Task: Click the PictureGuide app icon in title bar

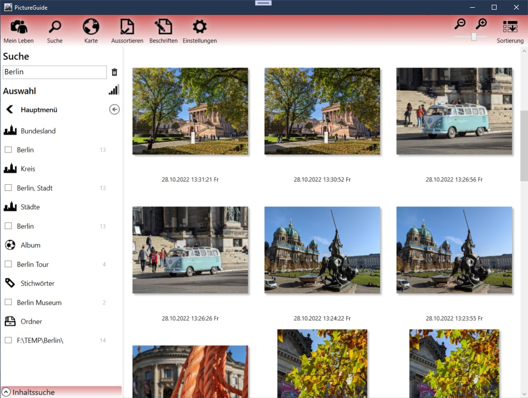Action: [8, 7]
